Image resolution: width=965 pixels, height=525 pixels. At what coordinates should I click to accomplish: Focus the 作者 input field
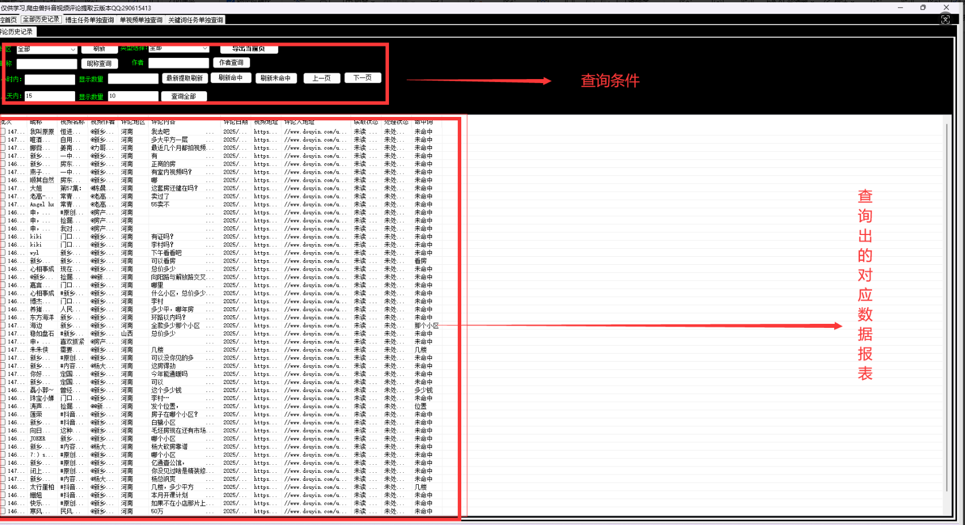[x=178, y=62]
